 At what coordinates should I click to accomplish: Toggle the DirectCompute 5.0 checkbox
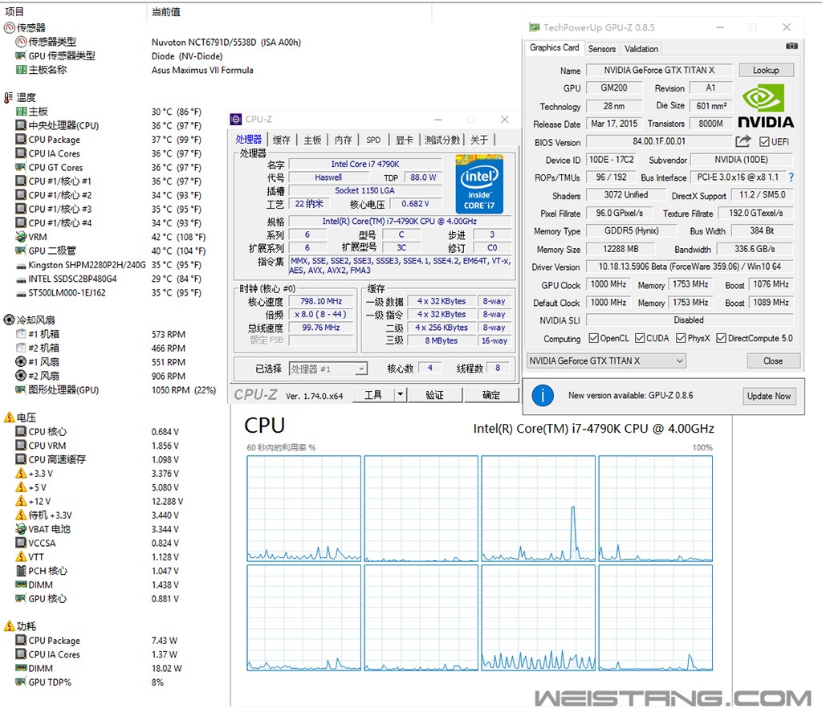click(722, 338)
